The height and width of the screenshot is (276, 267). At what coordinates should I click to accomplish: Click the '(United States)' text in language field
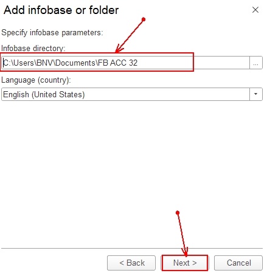[58, 95]
